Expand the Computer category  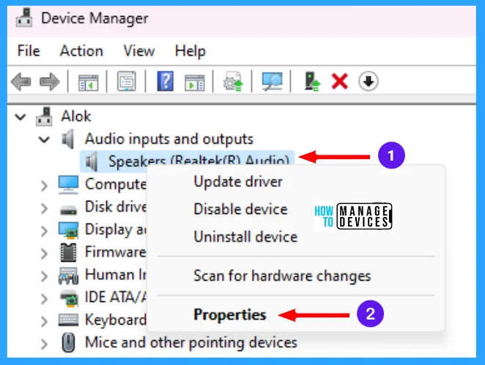[x=44, y=186]
